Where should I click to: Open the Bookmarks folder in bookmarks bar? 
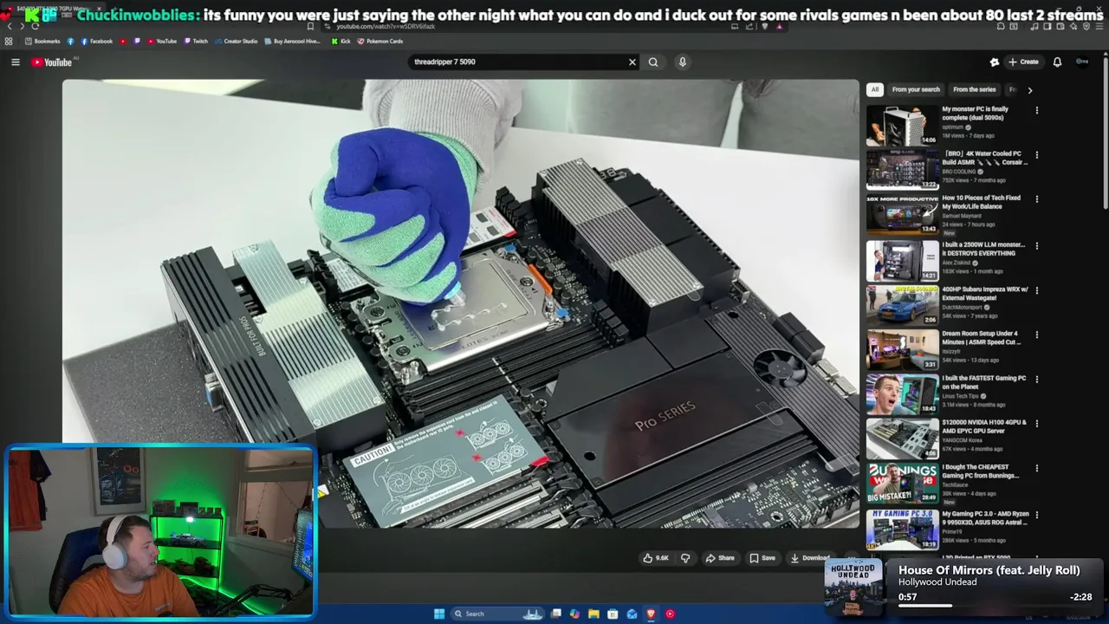coord(42,41)
